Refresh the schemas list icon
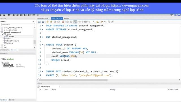181x102 pixels. point(33,22)
